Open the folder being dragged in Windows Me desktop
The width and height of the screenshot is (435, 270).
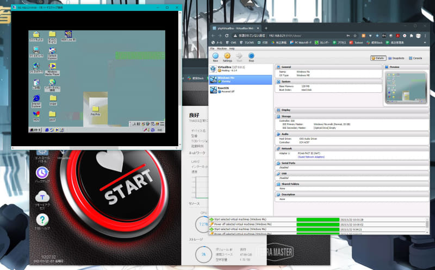tap(95, 110)
